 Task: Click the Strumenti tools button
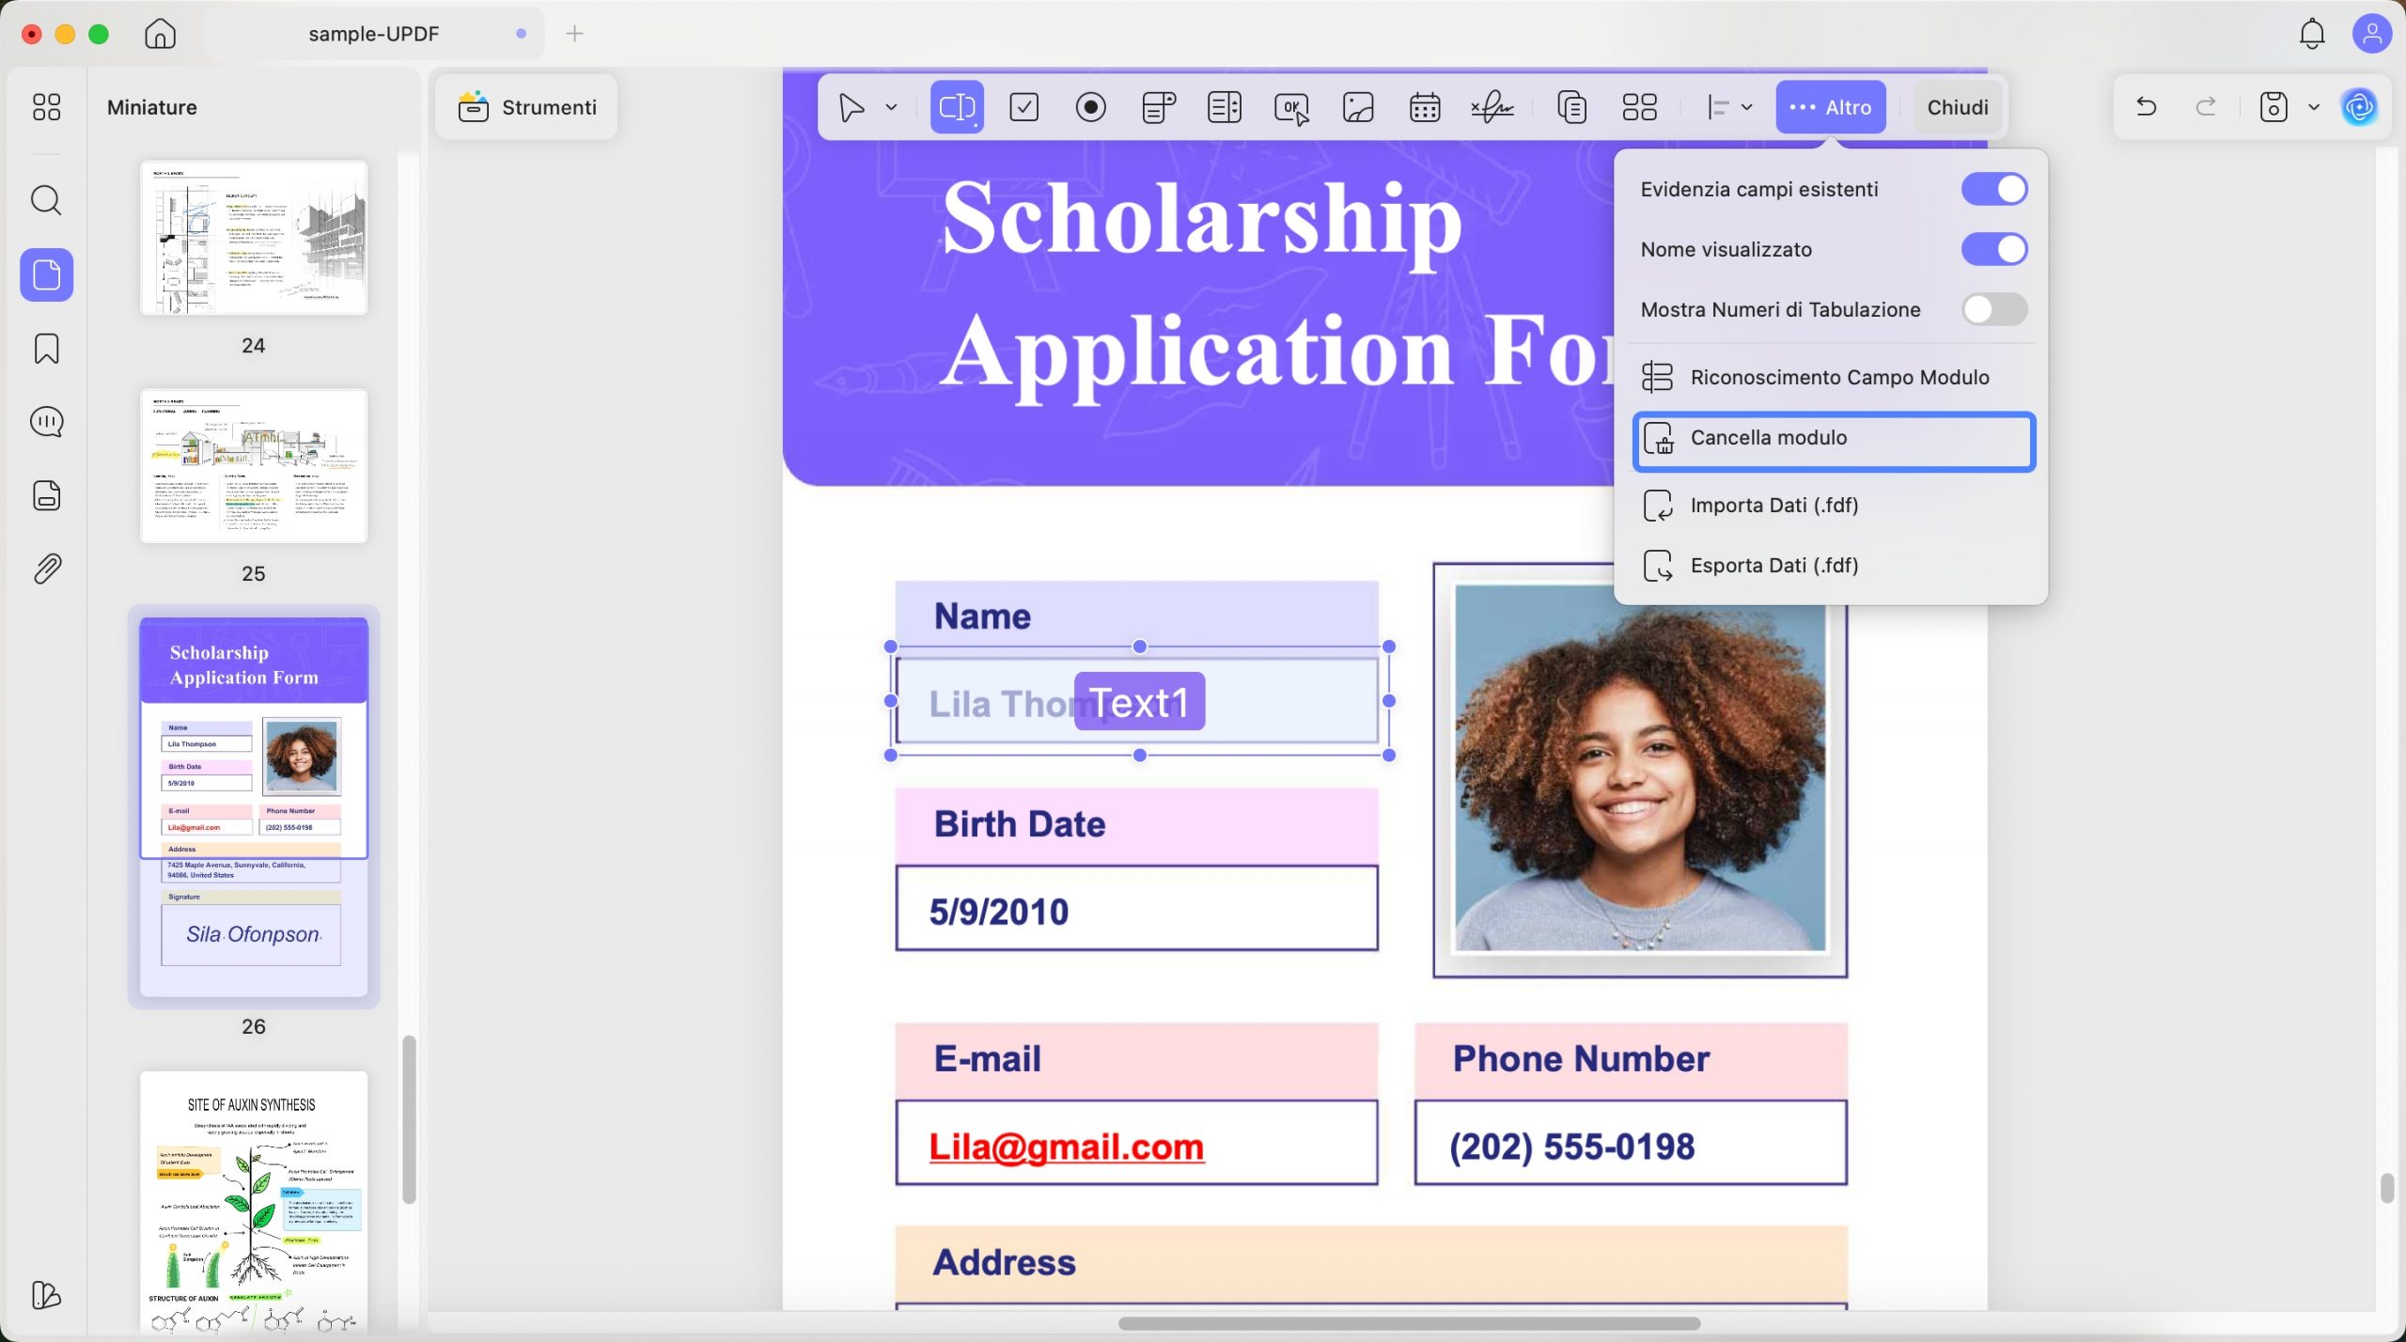tap(526, 107)
